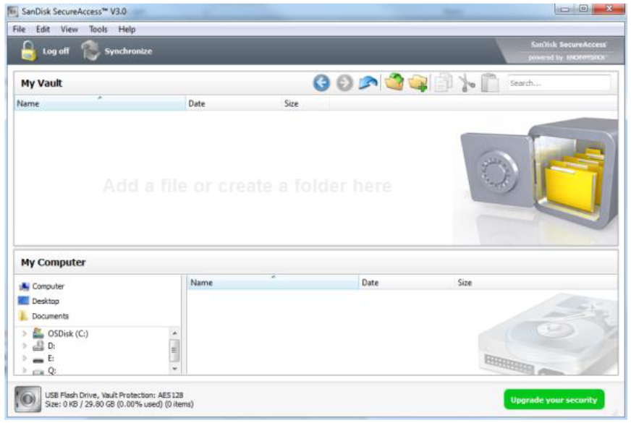Select the D: drive label
The width and height of the screenshot is (631, 423).
51,346
